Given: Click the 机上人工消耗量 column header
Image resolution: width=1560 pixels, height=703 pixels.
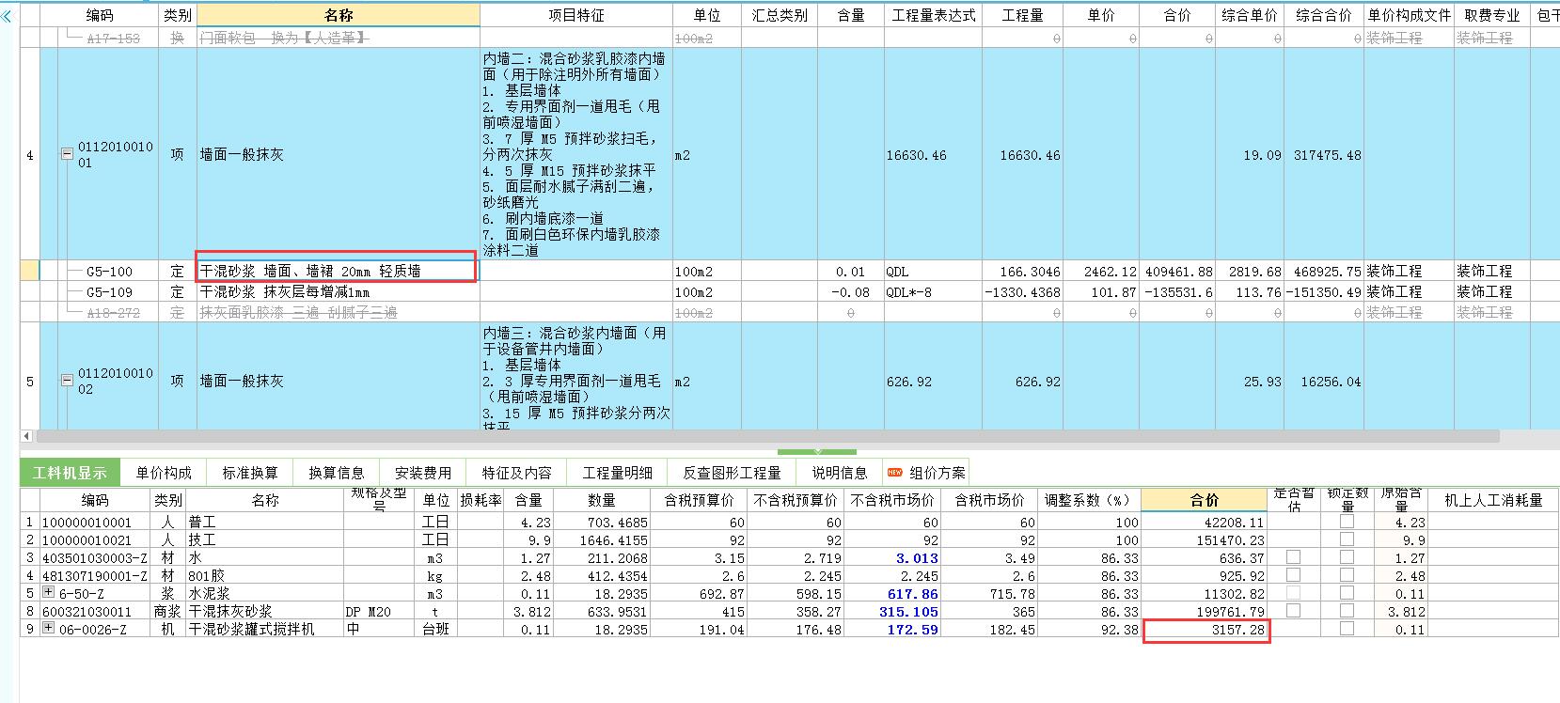Looking at the screenshot, I should (x=1493, y=500).
